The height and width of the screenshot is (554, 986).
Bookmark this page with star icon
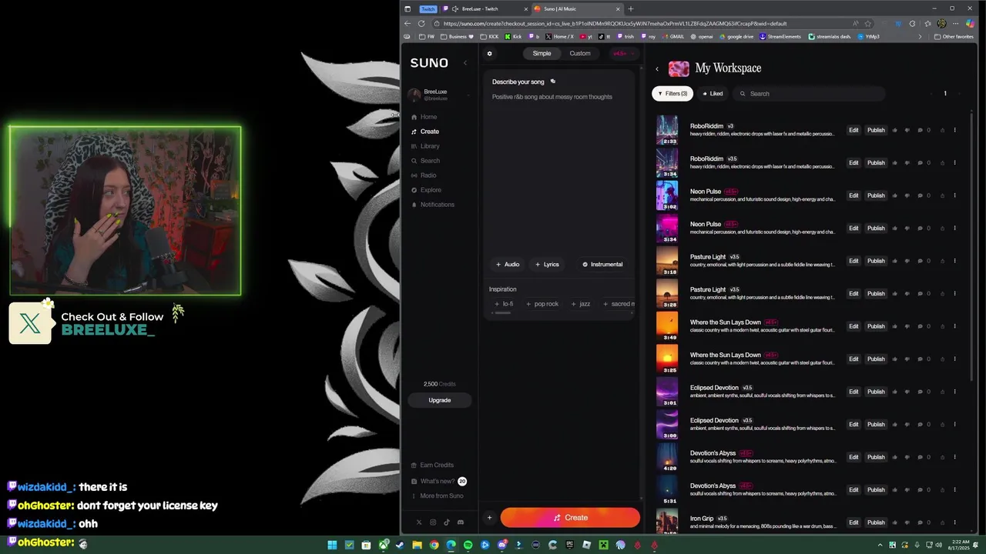[x=868, y=23]
